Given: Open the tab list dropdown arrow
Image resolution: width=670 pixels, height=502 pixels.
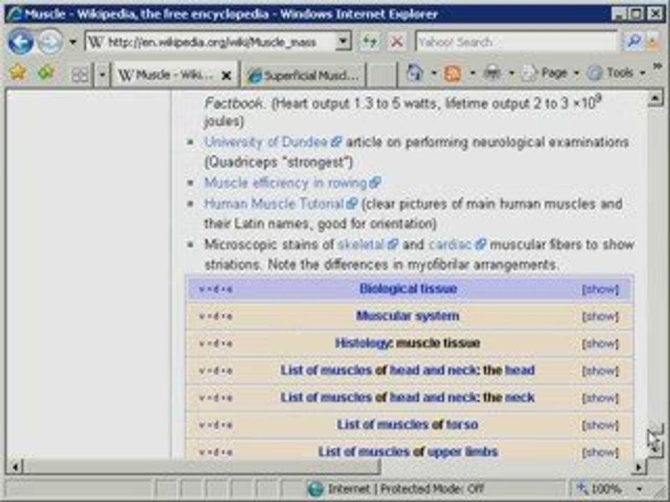Looking at the screenshot, I should point(102,75).
